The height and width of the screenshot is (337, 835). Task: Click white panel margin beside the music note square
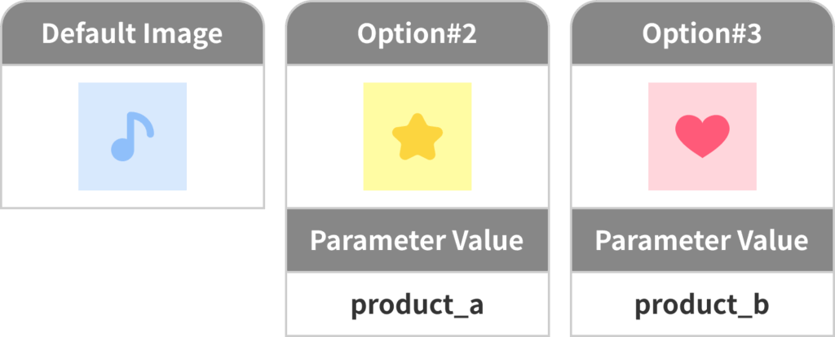(41, 136)
